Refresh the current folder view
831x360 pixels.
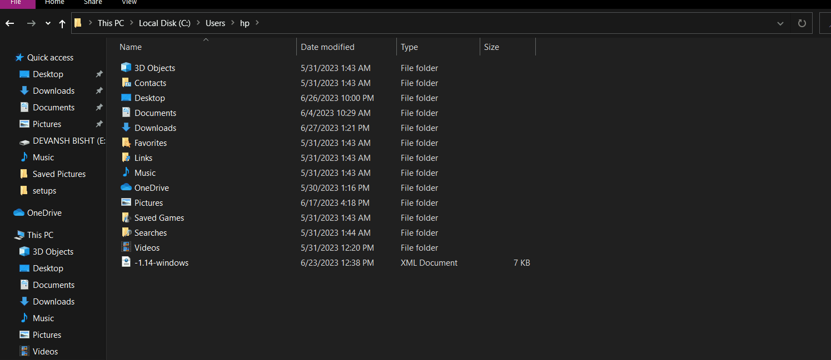[802, 23]
